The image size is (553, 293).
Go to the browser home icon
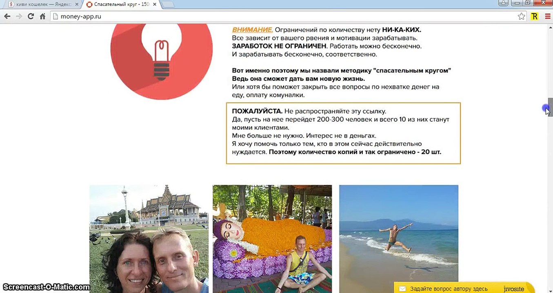42,16
